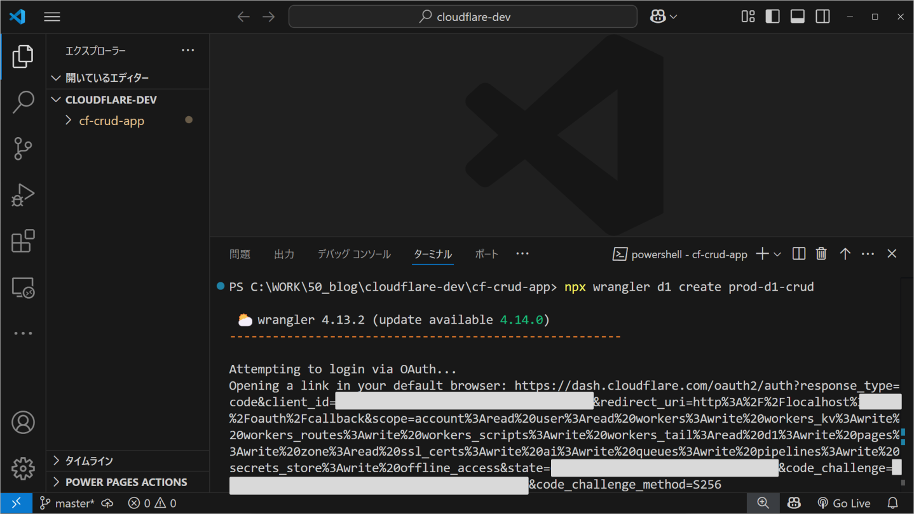Image resolution: width=914 pixels, height=514 pixels.
Task: Open Explorer views and more actions menu
Action: pos(188,51)
